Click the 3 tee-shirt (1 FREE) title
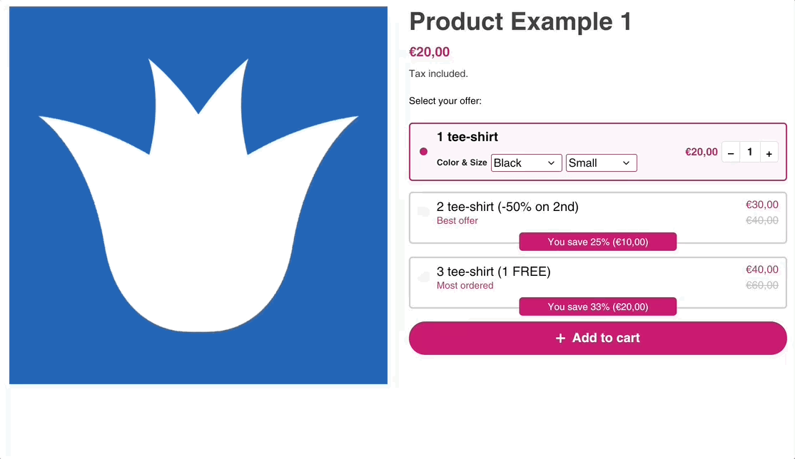This screenshot has height=459, width=795. 493,272
